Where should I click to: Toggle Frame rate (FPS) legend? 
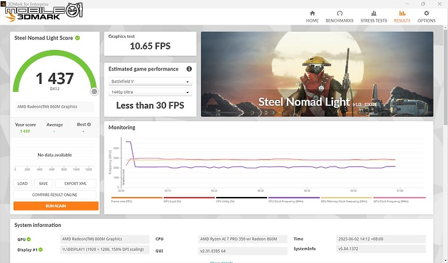[x=137, y=199]
